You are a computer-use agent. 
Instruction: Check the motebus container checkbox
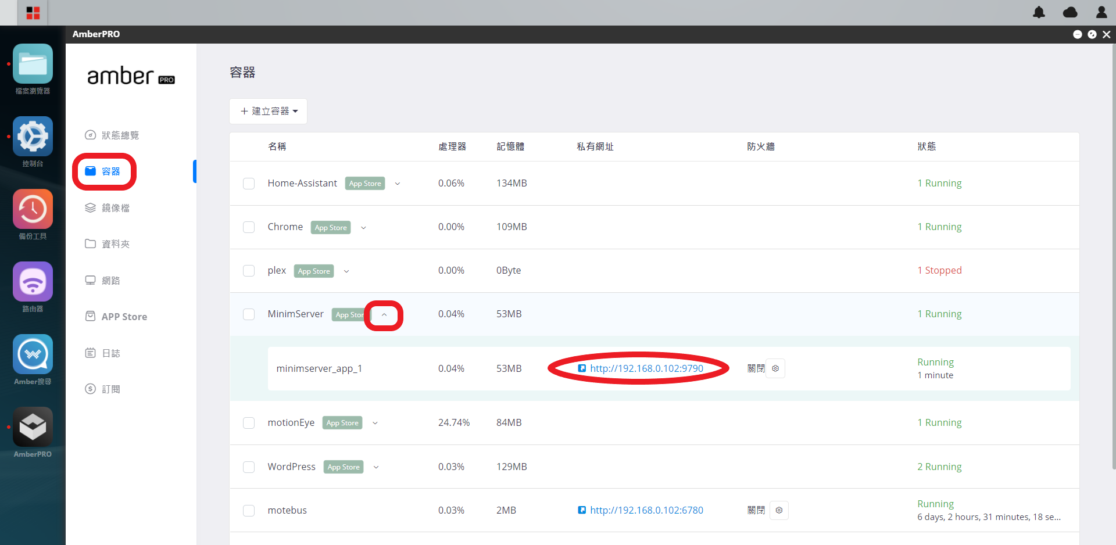pyautogui.click(x=249, y=511)
